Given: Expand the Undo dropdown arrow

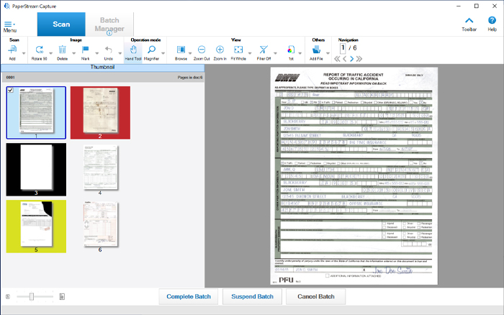Looking at the screenshot, I should click(x=120, y=53).
